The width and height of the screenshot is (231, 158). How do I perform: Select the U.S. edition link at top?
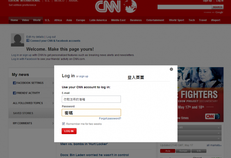click(x=47, y=1)
